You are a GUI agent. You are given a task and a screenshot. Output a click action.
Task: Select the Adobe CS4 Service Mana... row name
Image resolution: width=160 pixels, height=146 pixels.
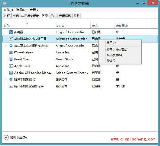click(x=33, y=73)
